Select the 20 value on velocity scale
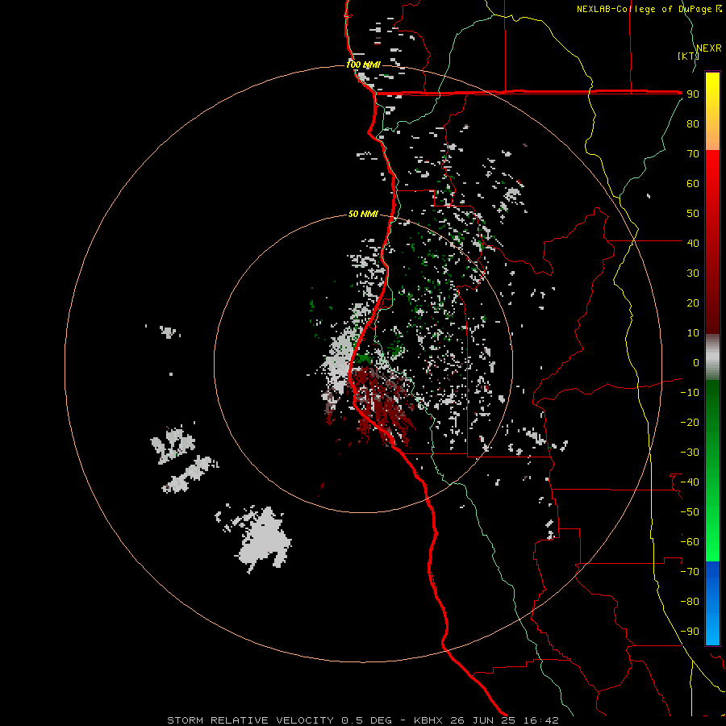This screenshot has width=726, height=726. (693, 302)
